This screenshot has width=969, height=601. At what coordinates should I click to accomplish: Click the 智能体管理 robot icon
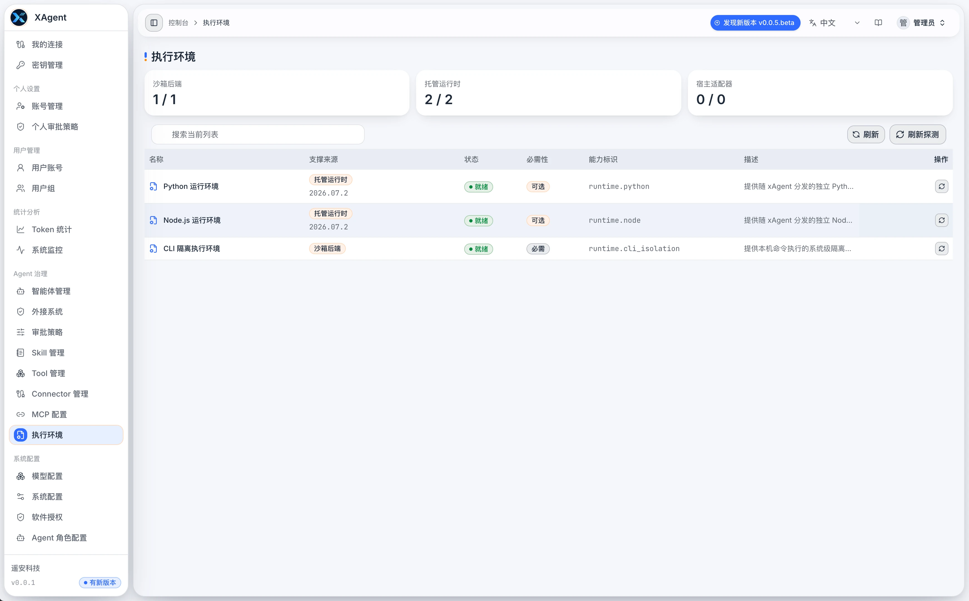point(21,291)
